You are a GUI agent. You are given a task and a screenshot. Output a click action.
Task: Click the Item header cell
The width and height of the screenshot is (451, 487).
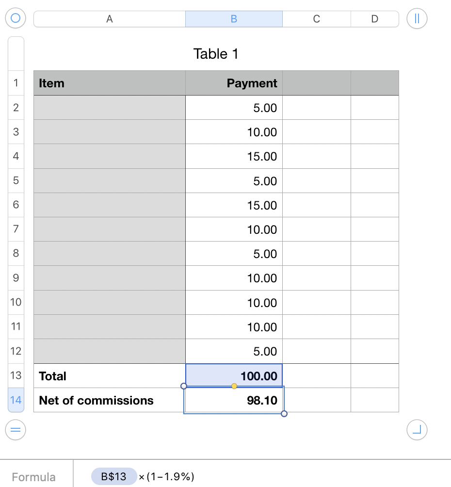[x=109, y=83]
